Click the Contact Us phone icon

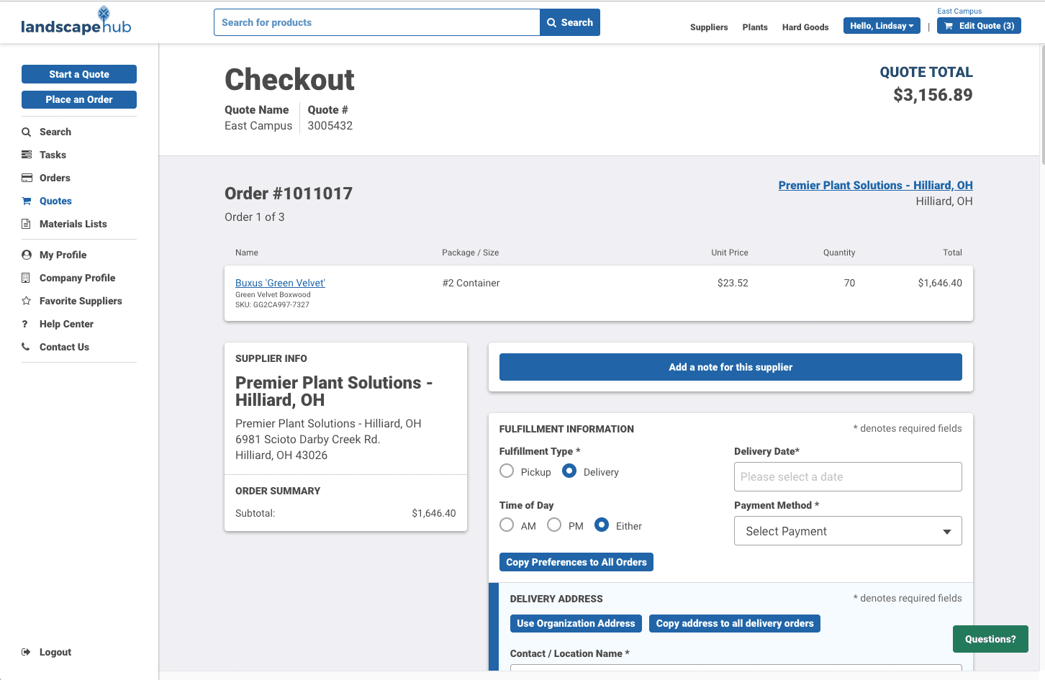pos(26,347)
